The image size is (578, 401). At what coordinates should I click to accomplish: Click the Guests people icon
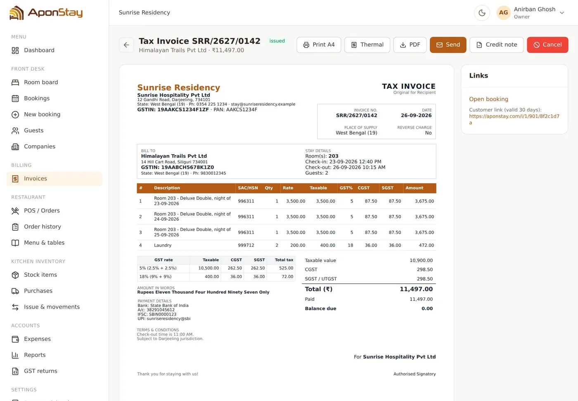15,131
